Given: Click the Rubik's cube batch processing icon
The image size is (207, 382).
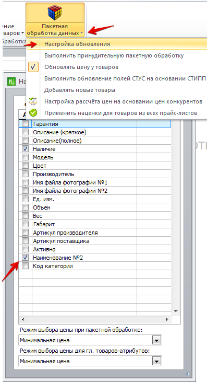Looking at the screenshot, I should click(55, 13).
